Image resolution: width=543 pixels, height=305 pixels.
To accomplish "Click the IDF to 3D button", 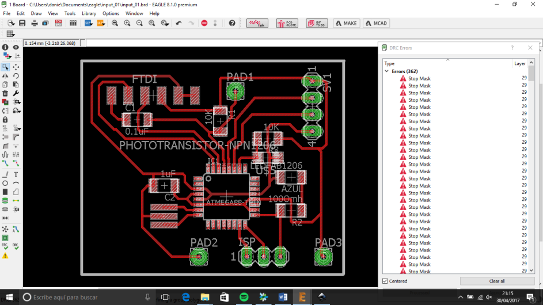I will 317,23.
